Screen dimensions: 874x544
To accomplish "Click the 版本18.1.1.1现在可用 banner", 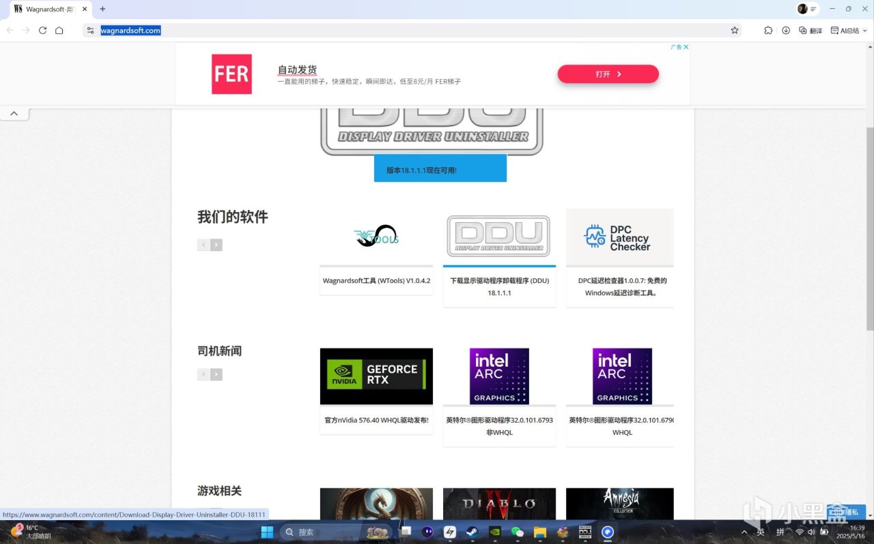I will (440, 168).
